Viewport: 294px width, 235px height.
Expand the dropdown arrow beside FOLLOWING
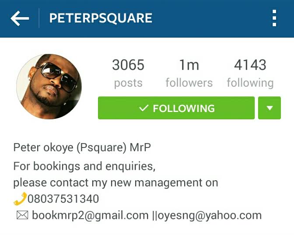269,108
